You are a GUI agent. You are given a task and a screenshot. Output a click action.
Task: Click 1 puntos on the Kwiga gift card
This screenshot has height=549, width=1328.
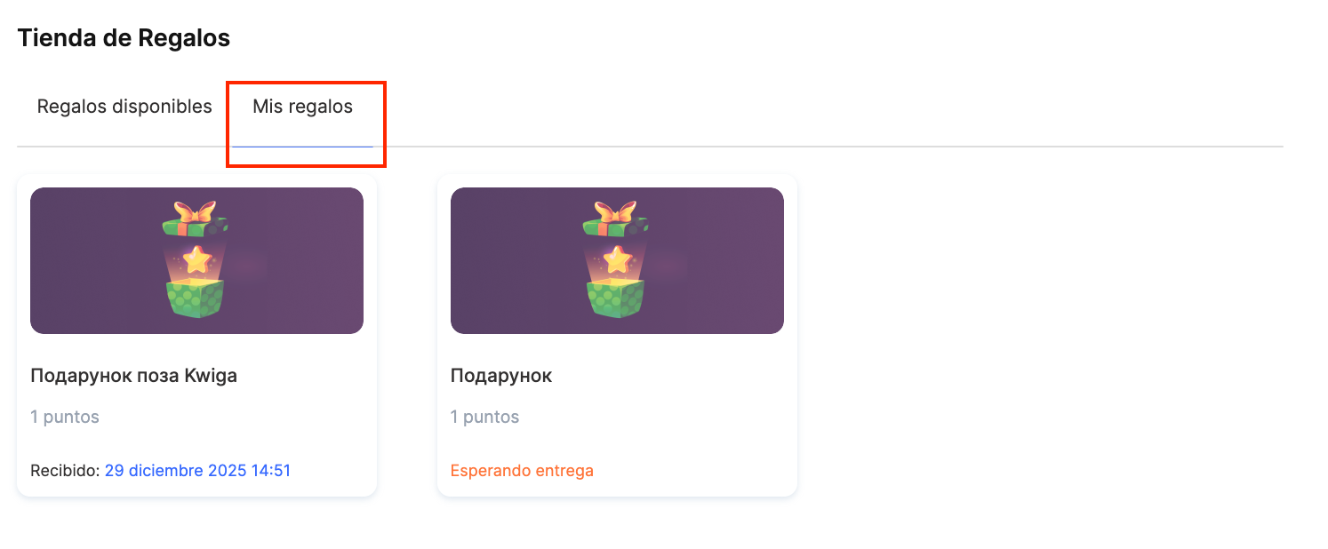pos(65,417)
